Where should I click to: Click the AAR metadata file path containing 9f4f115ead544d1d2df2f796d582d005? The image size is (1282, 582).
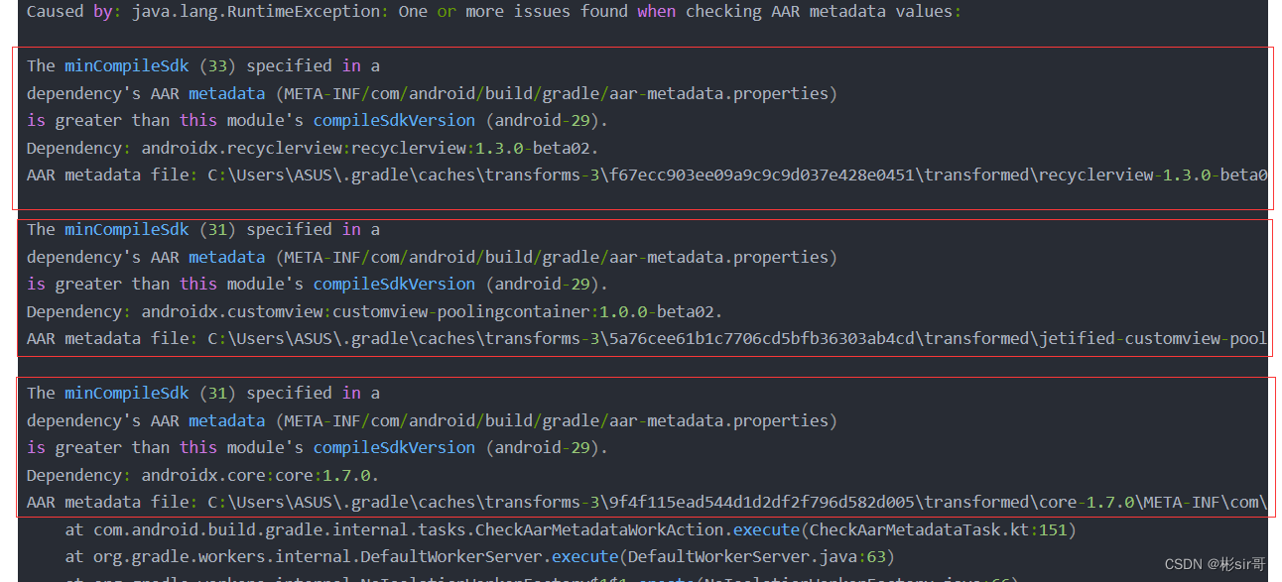(647, 502)
